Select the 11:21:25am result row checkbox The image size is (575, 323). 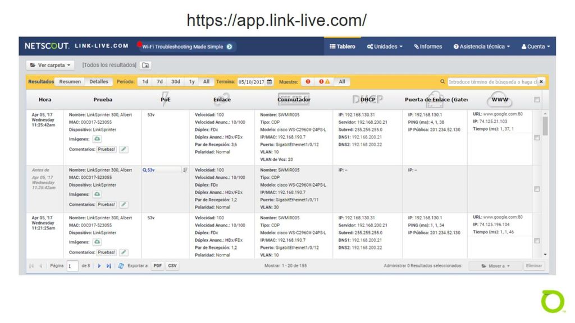(x=537, y=241)
